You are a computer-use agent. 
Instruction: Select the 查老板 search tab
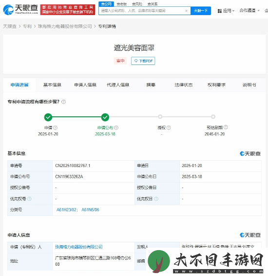click(x=121, y=4)
